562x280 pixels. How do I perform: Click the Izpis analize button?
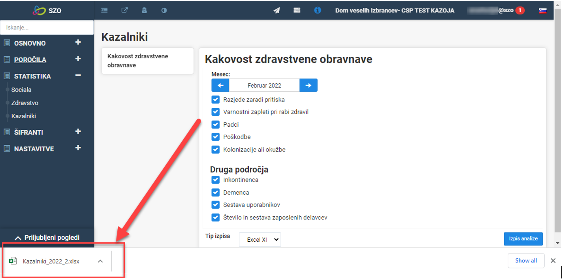pos(523,239)
